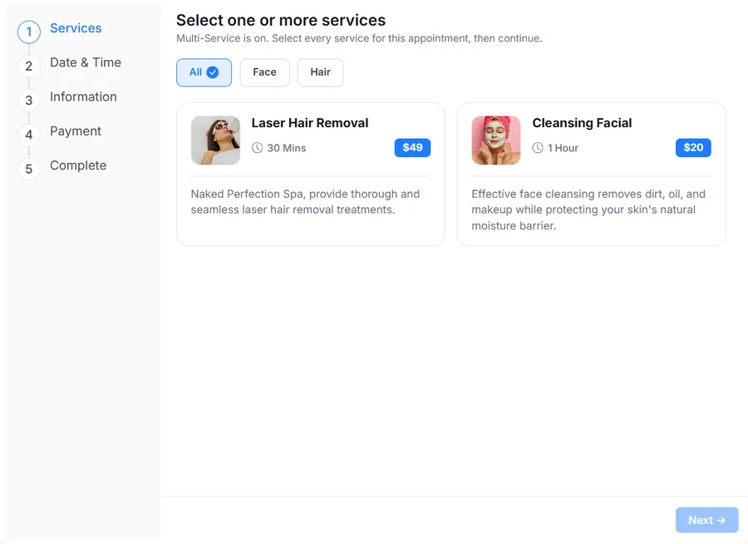This screenshot has width=748, height=544.
Task: Click the Effective face cleansing description
Action: coord(588,210)
